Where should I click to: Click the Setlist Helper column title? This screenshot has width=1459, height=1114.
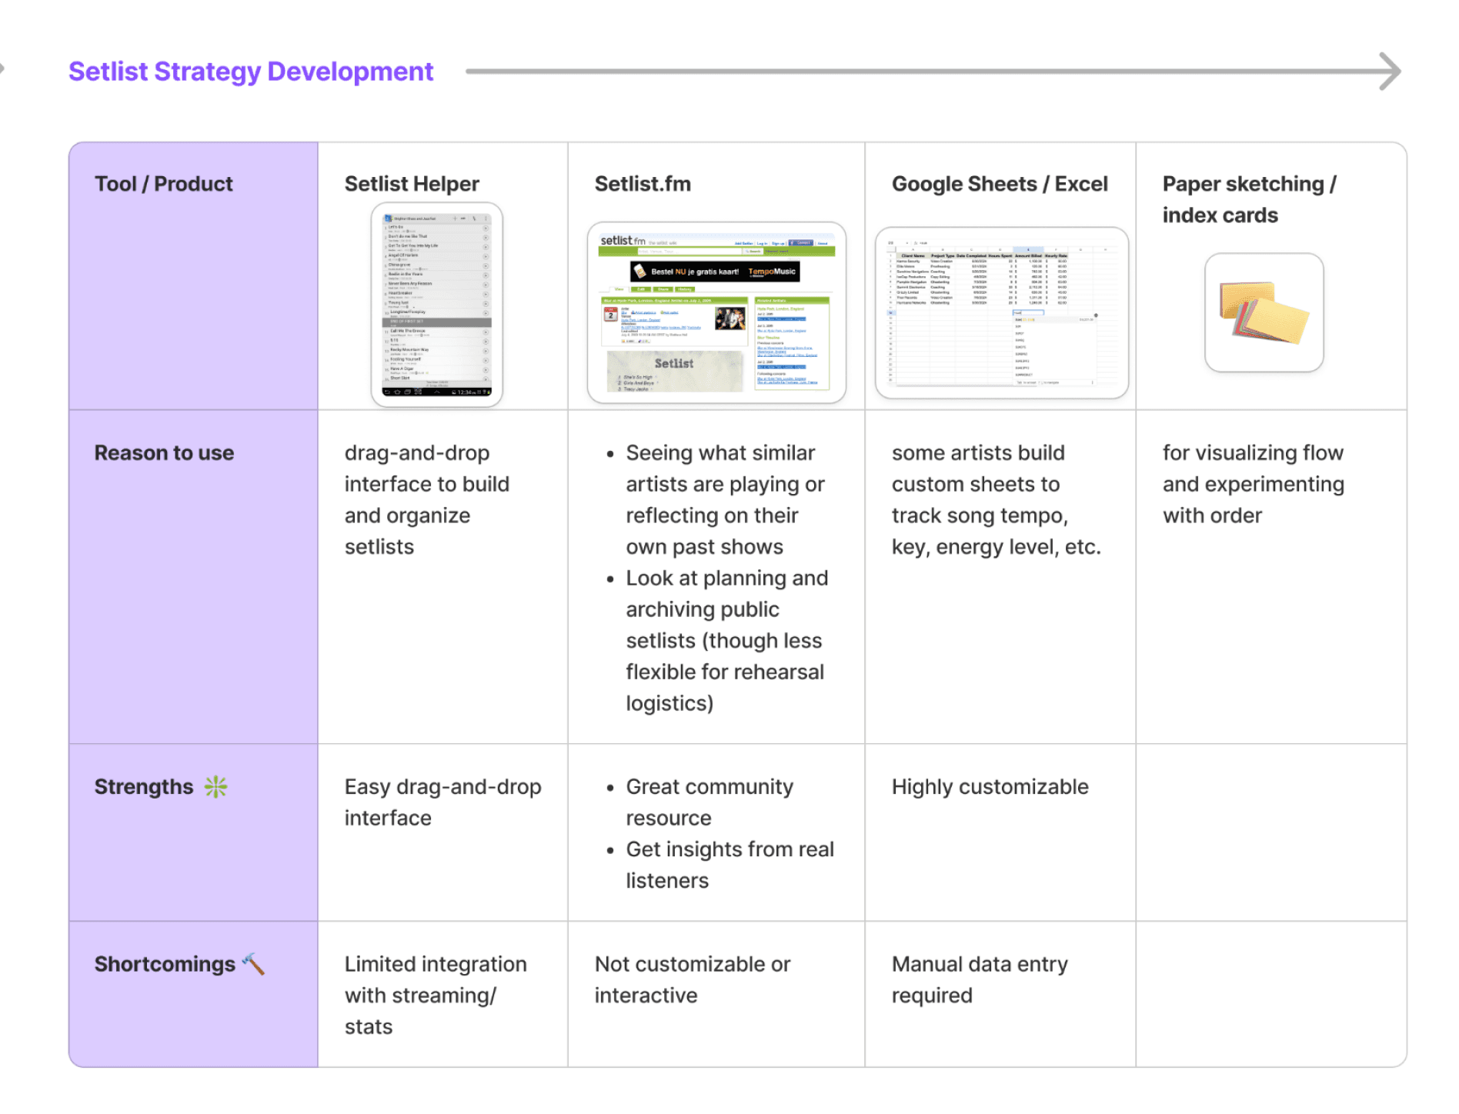(x=412, y=184)
